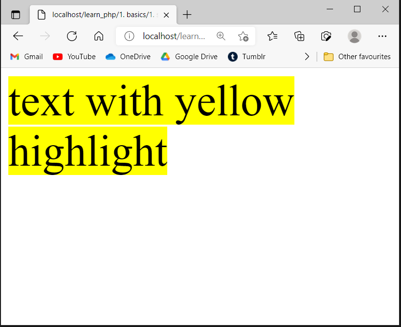Open the zoom magnifier in address bar

pos(221,36)
